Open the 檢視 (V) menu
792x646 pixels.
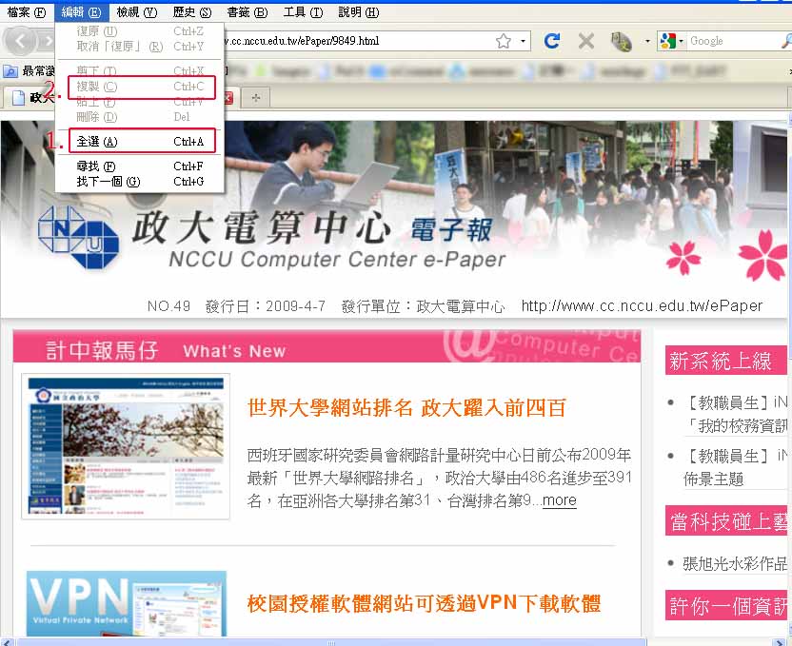(x=136, y=12)
